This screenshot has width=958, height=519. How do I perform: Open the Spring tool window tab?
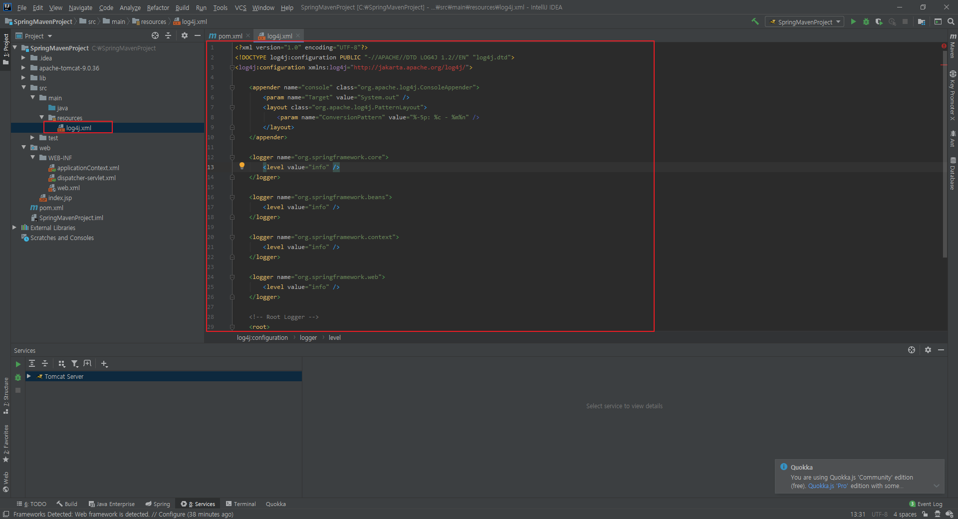(x=158, y=504)
